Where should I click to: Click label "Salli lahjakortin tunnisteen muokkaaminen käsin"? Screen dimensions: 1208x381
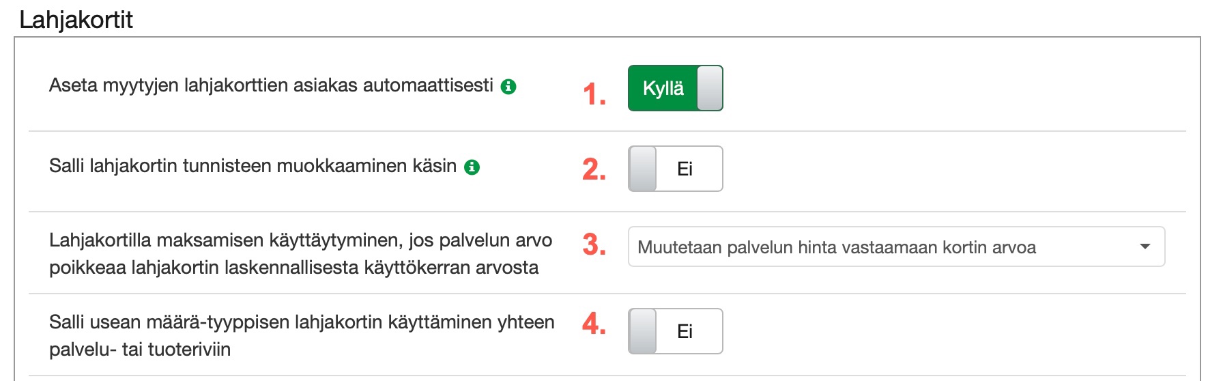[253, 167]
